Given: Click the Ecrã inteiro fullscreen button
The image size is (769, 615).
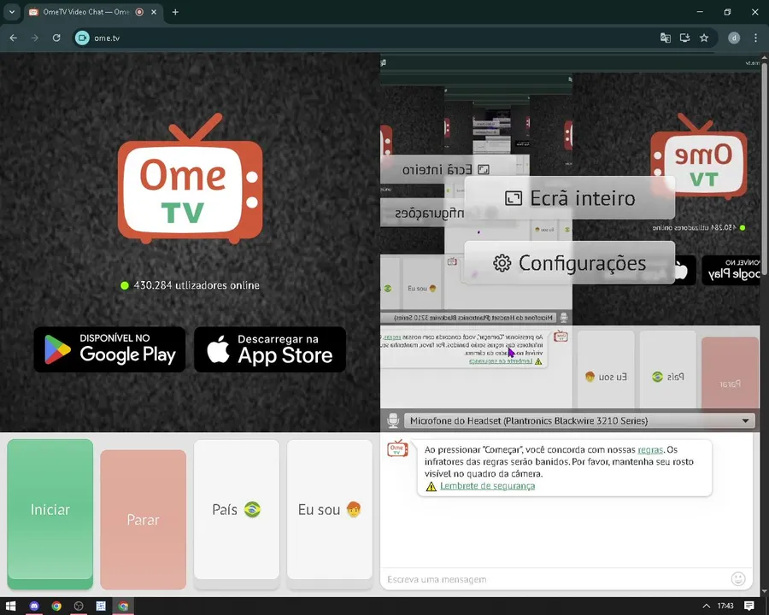Looking at the screenshot, I should coord(569,197).
